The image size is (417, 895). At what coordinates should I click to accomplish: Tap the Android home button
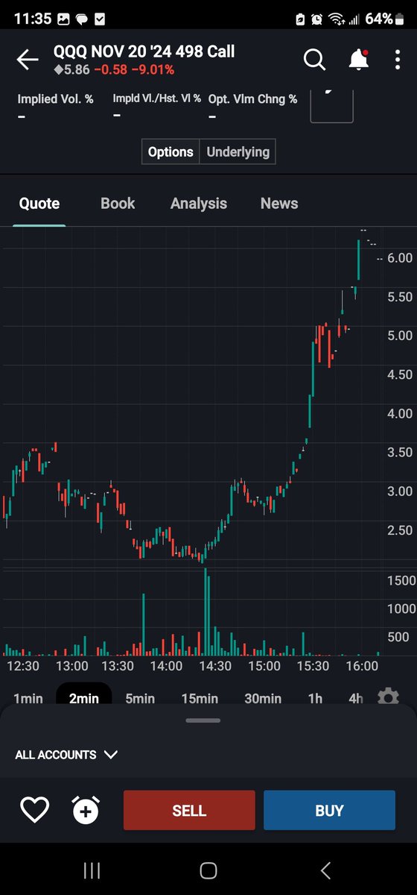coord(208,870)
